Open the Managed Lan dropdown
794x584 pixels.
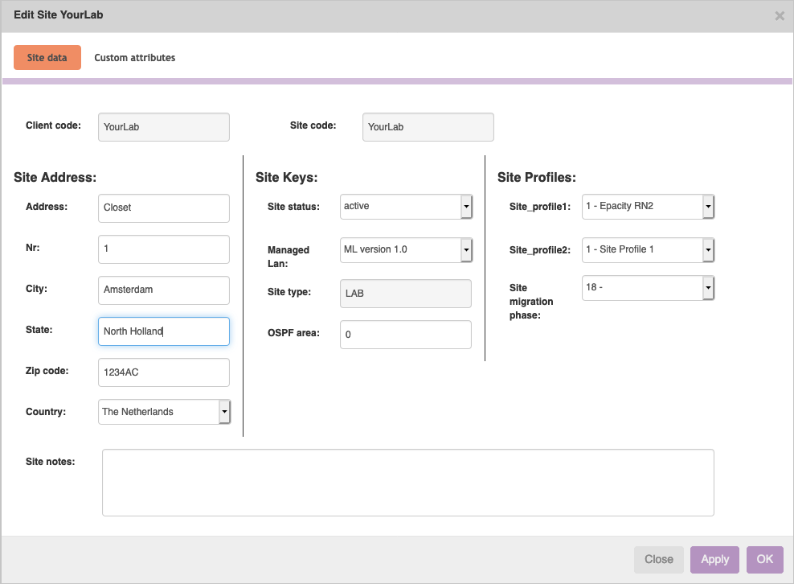[406, 250]
